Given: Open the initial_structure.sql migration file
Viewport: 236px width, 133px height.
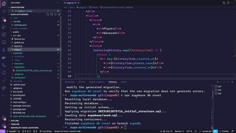Looking at the screenshot, I should [34, 71].
